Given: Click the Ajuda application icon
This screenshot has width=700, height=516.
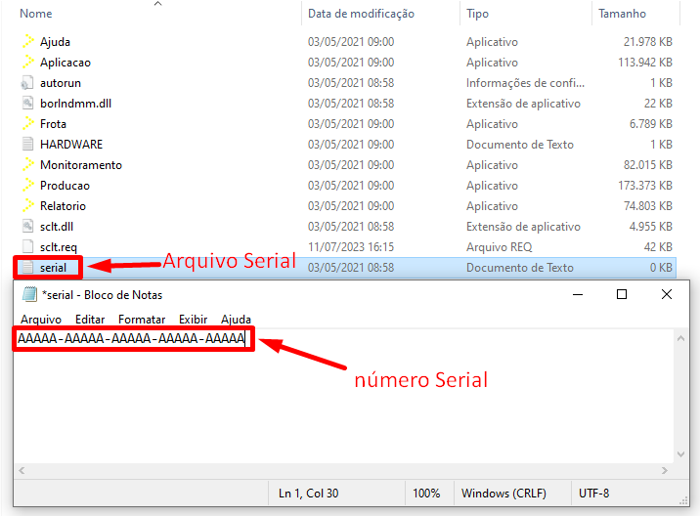Looking at the screenshot, I should [28, 42].
